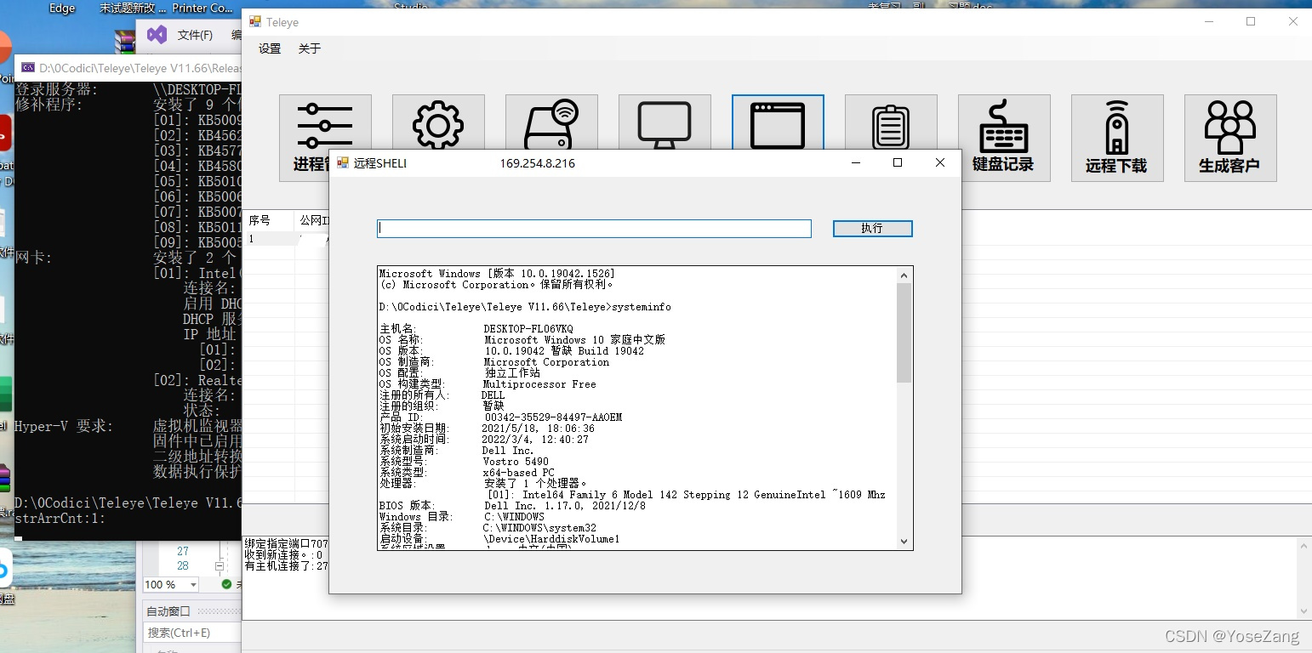This screenshot has height=653, width=1312.
Task: Click the wireless drive icon button in Teleye
Action: tap(551, 123)
